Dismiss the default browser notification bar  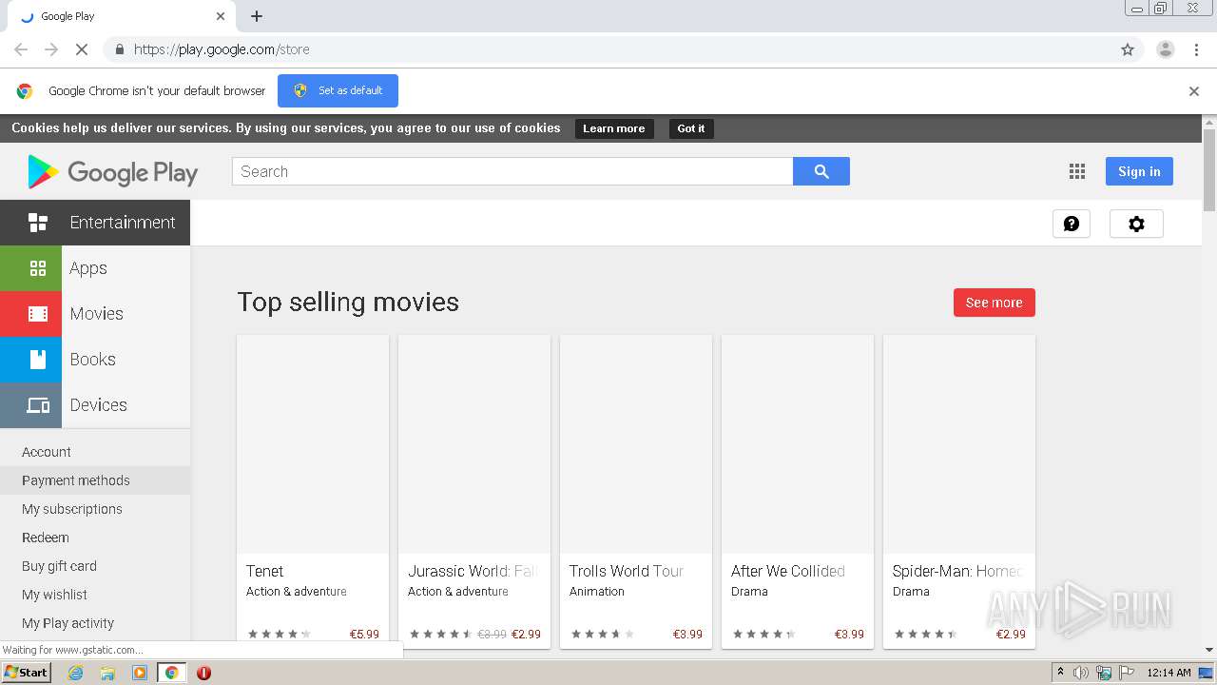click(1193, 91)
